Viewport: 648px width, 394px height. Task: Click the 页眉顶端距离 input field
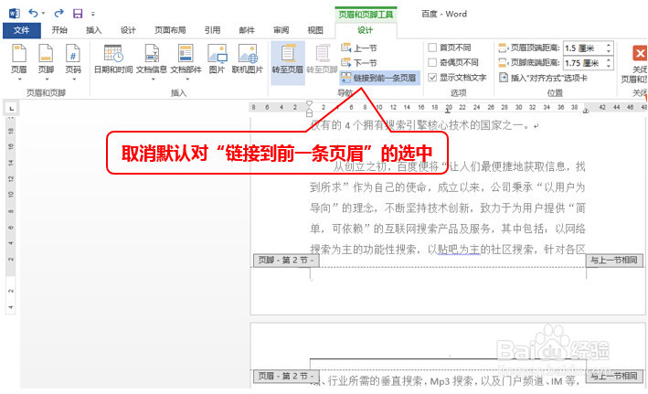click(583, 48)
